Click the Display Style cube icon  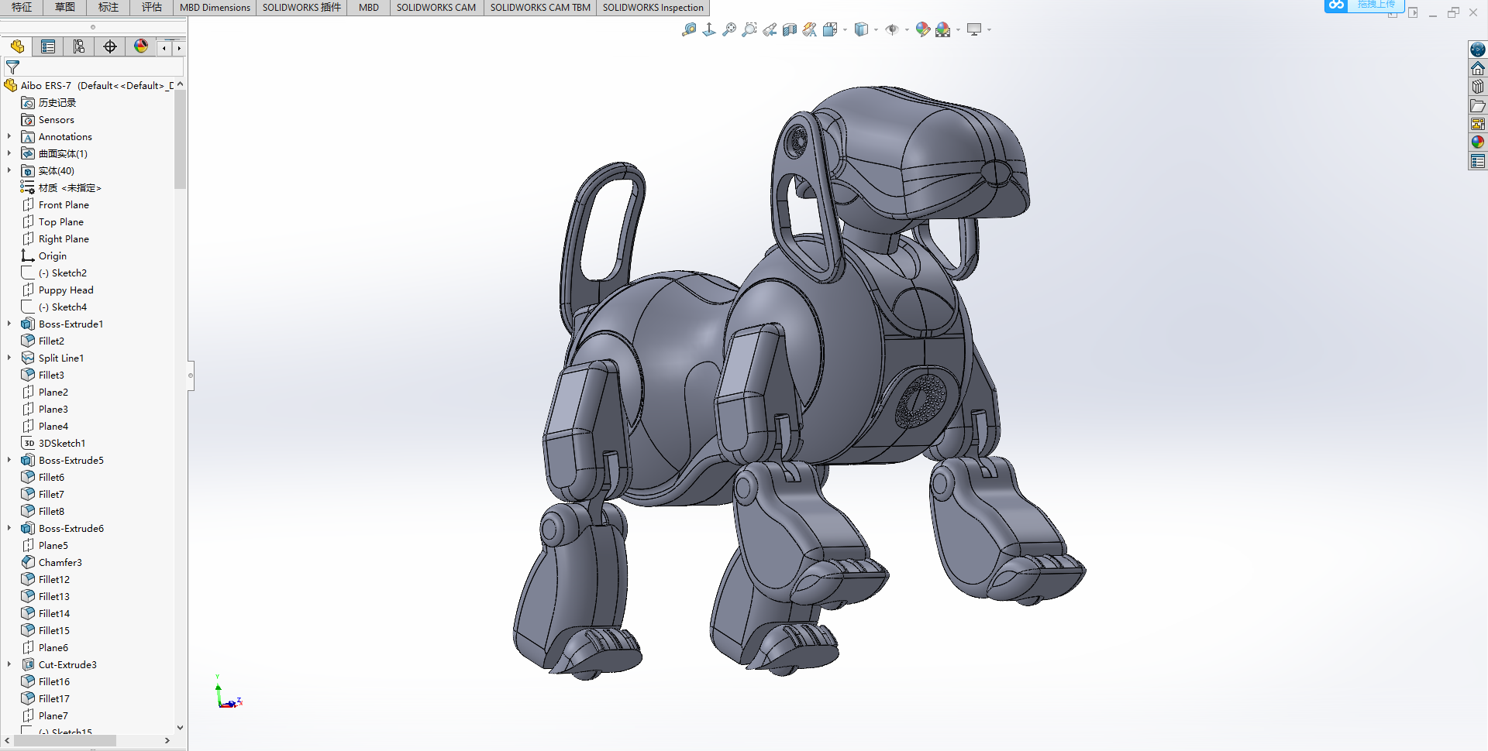pos(861,29)
